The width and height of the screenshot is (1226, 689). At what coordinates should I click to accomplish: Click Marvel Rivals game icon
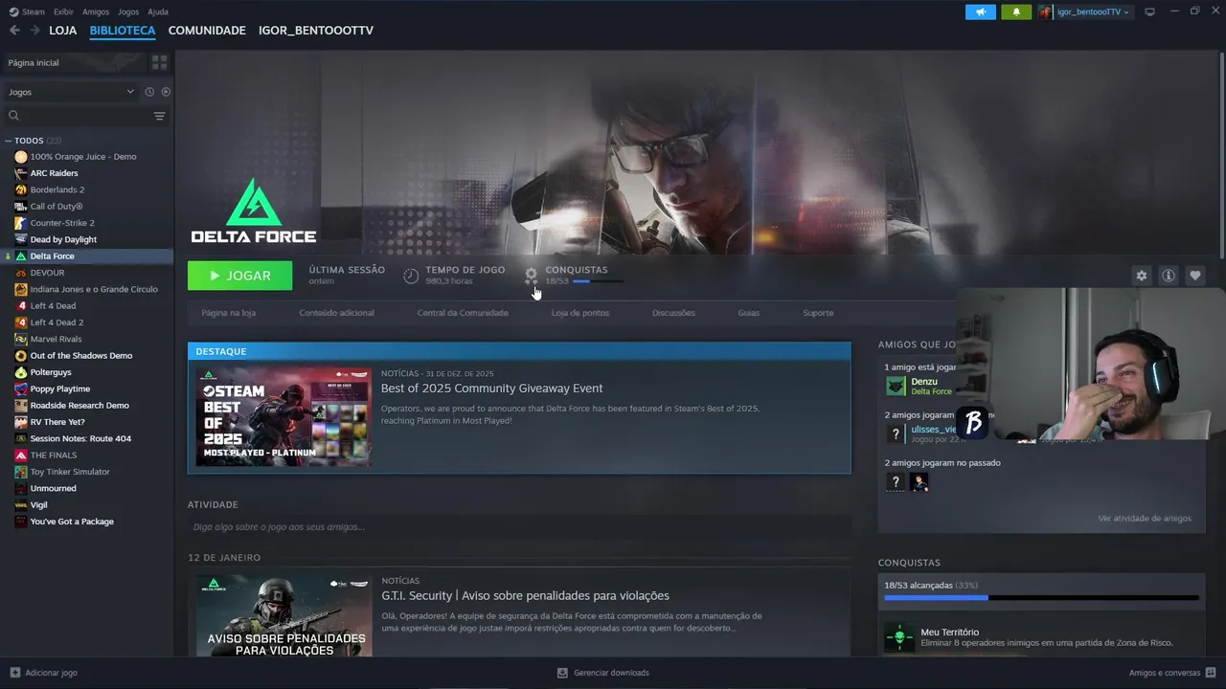21,339
